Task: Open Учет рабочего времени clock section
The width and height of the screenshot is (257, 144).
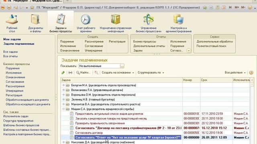Action: pos(86,23)
